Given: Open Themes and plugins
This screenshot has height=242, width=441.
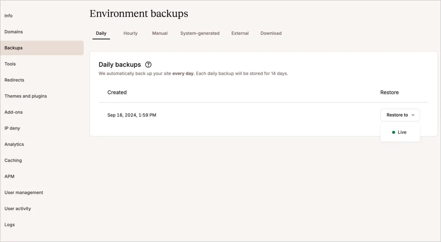Looking at the screenshot, I should [x=26, y=96].
